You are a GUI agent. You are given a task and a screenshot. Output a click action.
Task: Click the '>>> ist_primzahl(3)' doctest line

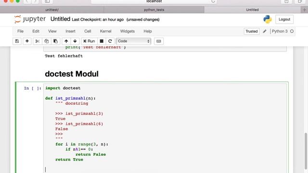click(x=79, y=113)
